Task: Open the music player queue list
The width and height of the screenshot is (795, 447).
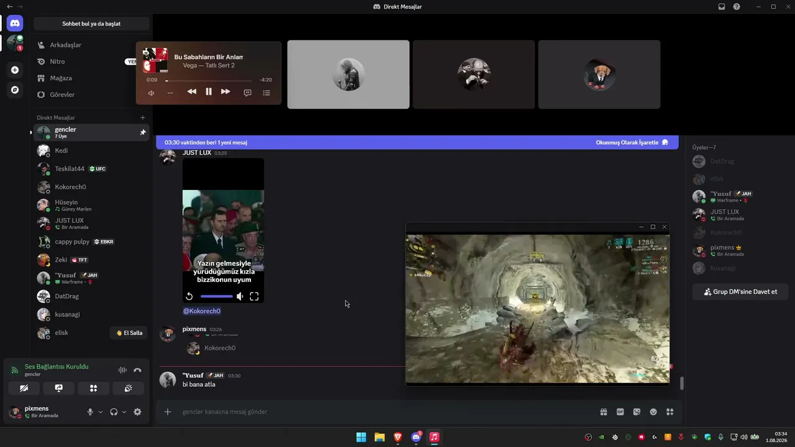Action: 266,93
